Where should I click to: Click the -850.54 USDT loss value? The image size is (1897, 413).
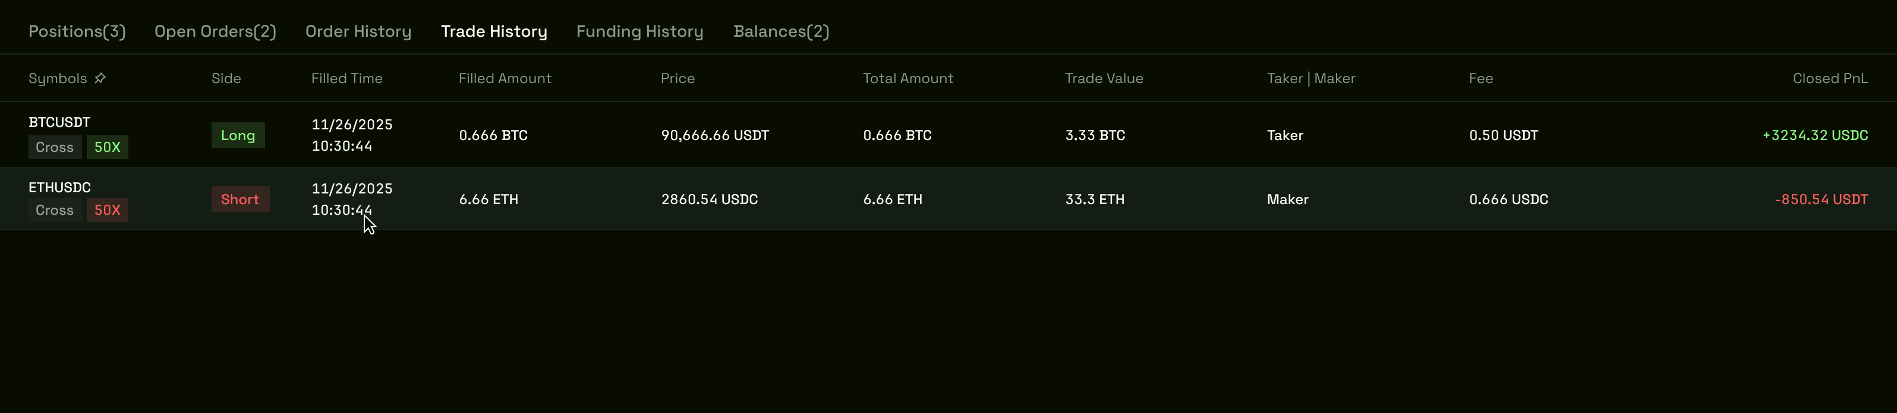pyautogui.click(x=1820, y=199)
